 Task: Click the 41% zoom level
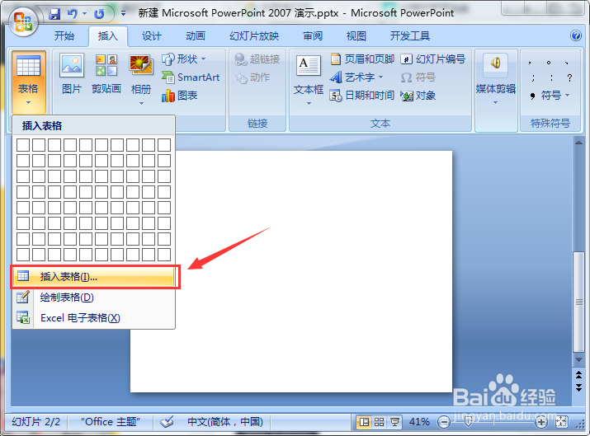pos(419,422)
